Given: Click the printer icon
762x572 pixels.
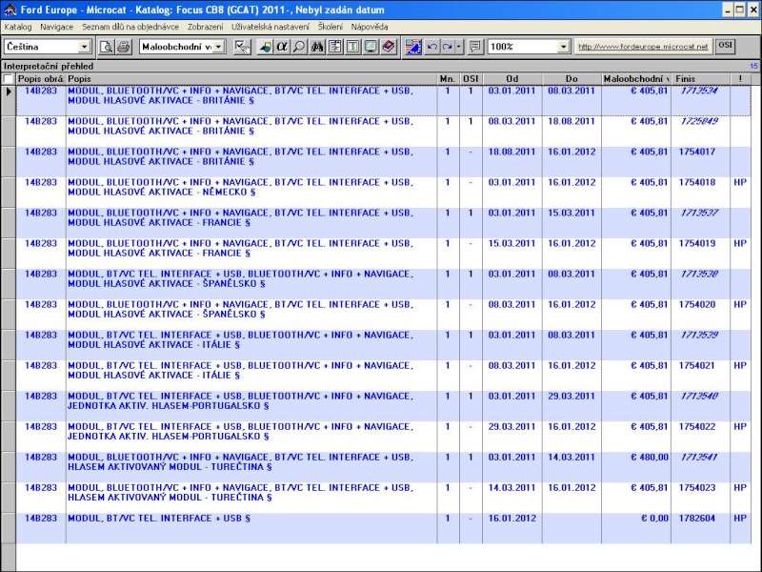Looking at the screenshot, I should 124,47.
